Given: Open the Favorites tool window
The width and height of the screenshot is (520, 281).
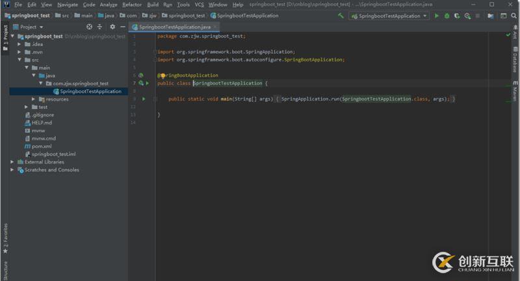Looking at the screenshot, I should click(5, 238).
